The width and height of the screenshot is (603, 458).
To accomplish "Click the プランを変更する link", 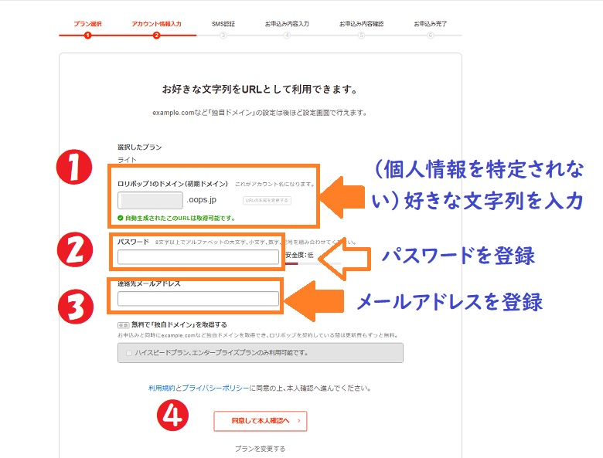I will [261, 449].
